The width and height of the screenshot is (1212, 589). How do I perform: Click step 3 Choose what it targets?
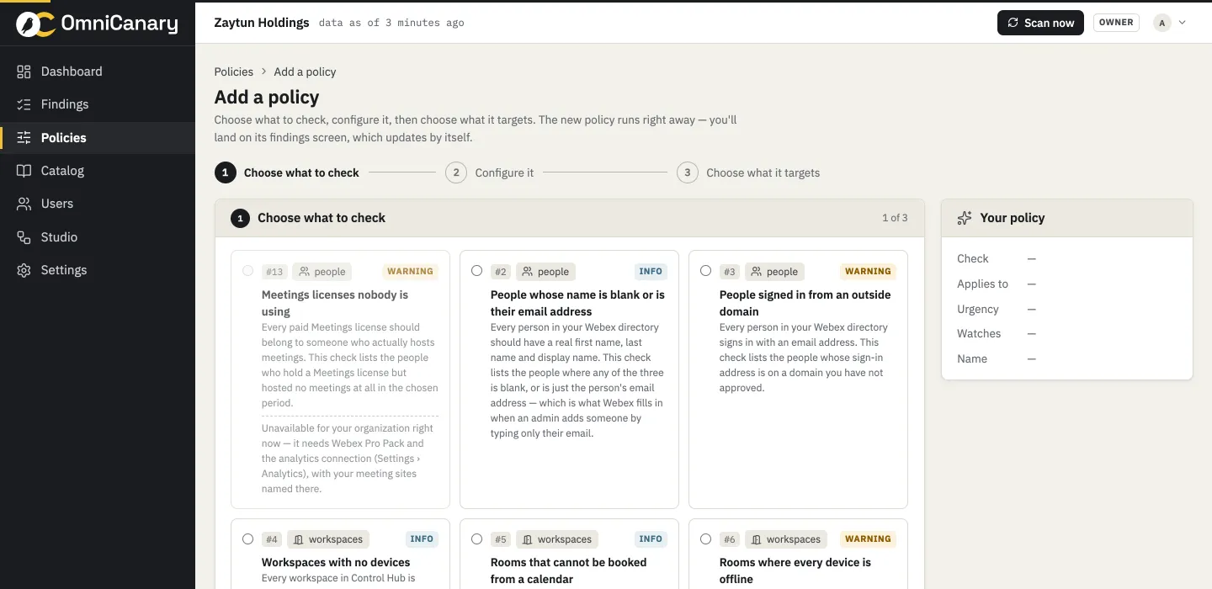click(748, 172)
